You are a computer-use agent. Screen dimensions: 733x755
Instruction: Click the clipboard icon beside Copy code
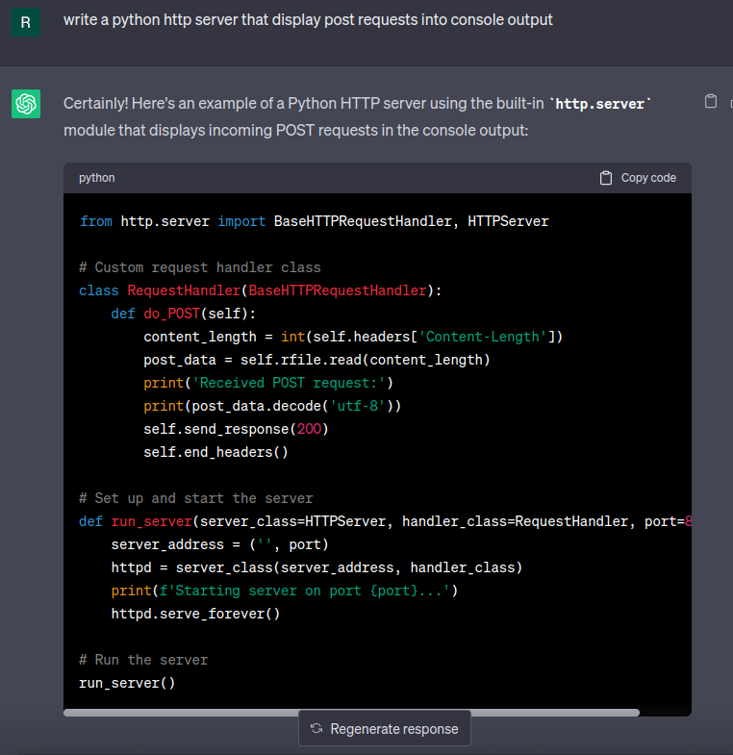coord(605,178)
